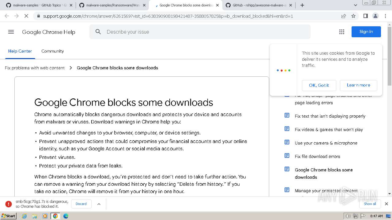
Task: Discard the blocked smb-5cgc70g1.7z download
Action: [81, 204]
